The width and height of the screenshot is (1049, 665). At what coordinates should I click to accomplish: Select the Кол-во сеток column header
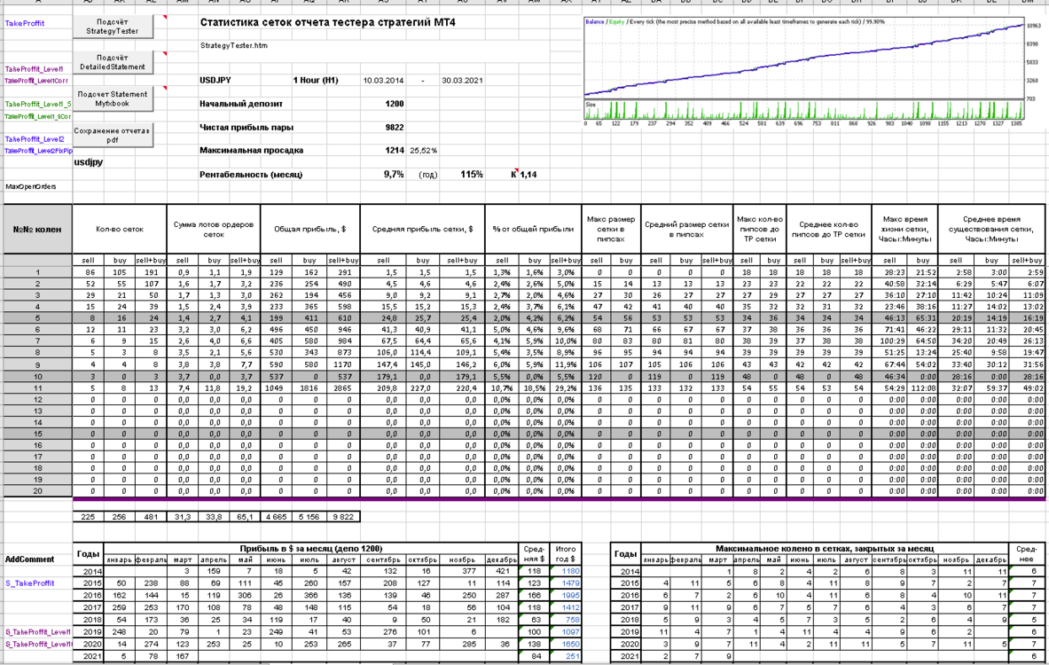120,229
